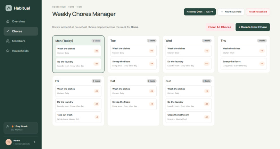Screen dimensions: 280x149
Task: Open Friday's Wash the dishes chore
Action: [x=78, y=91]
